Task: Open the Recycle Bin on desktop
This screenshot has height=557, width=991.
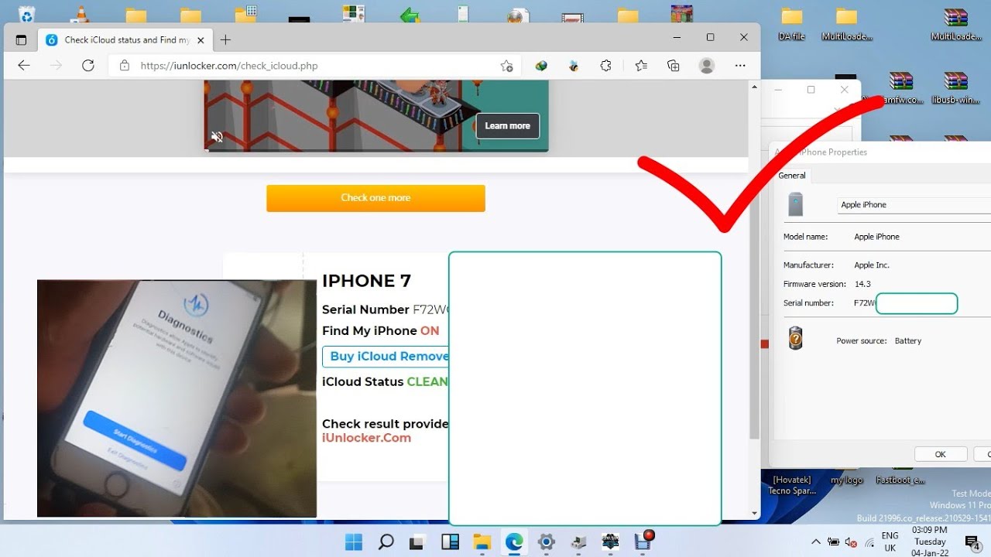Action: tap(27, 13)
